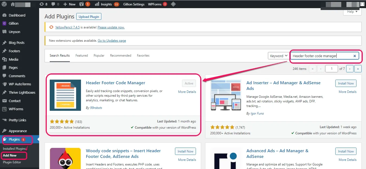The height and width of the screenshot is (169, 366).
Task: Click the Pages sidebar icon
Action: [4, 68]
